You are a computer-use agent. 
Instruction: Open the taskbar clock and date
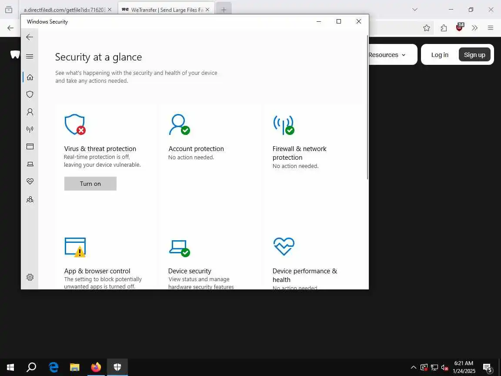tap(464, 367)
